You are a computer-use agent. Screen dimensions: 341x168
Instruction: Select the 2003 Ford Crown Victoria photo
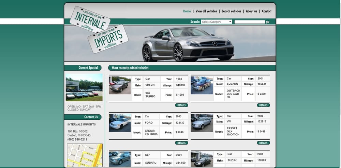120,123
